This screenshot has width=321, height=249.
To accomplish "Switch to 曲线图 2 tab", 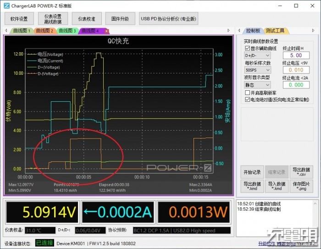I will [44, 31].
